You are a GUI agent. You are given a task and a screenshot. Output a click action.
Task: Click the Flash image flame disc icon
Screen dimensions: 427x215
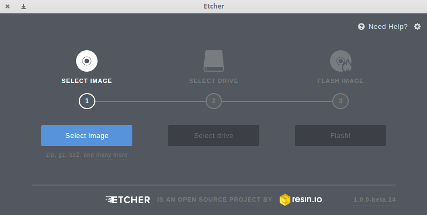[x=341, y=61]
